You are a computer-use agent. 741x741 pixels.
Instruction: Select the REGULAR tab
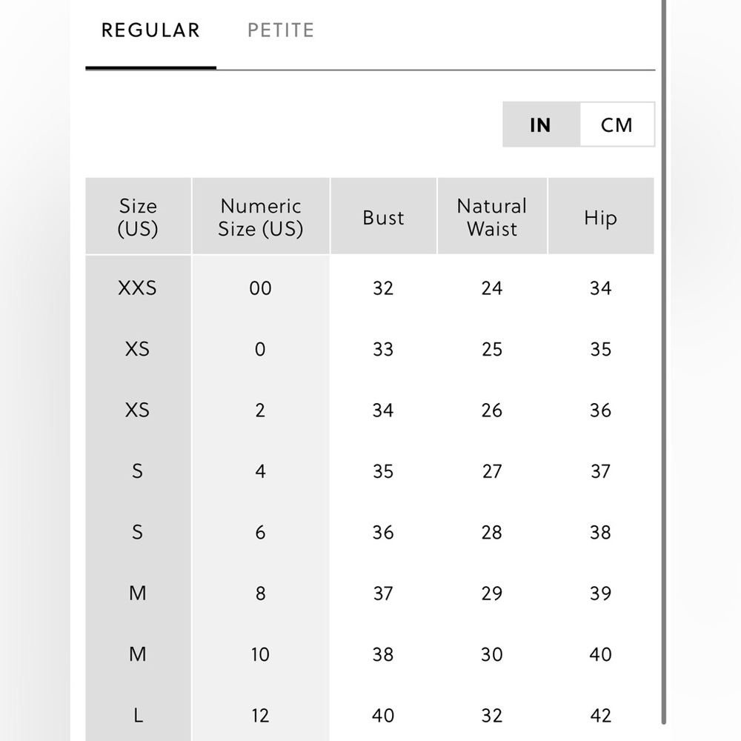(150, 31)
